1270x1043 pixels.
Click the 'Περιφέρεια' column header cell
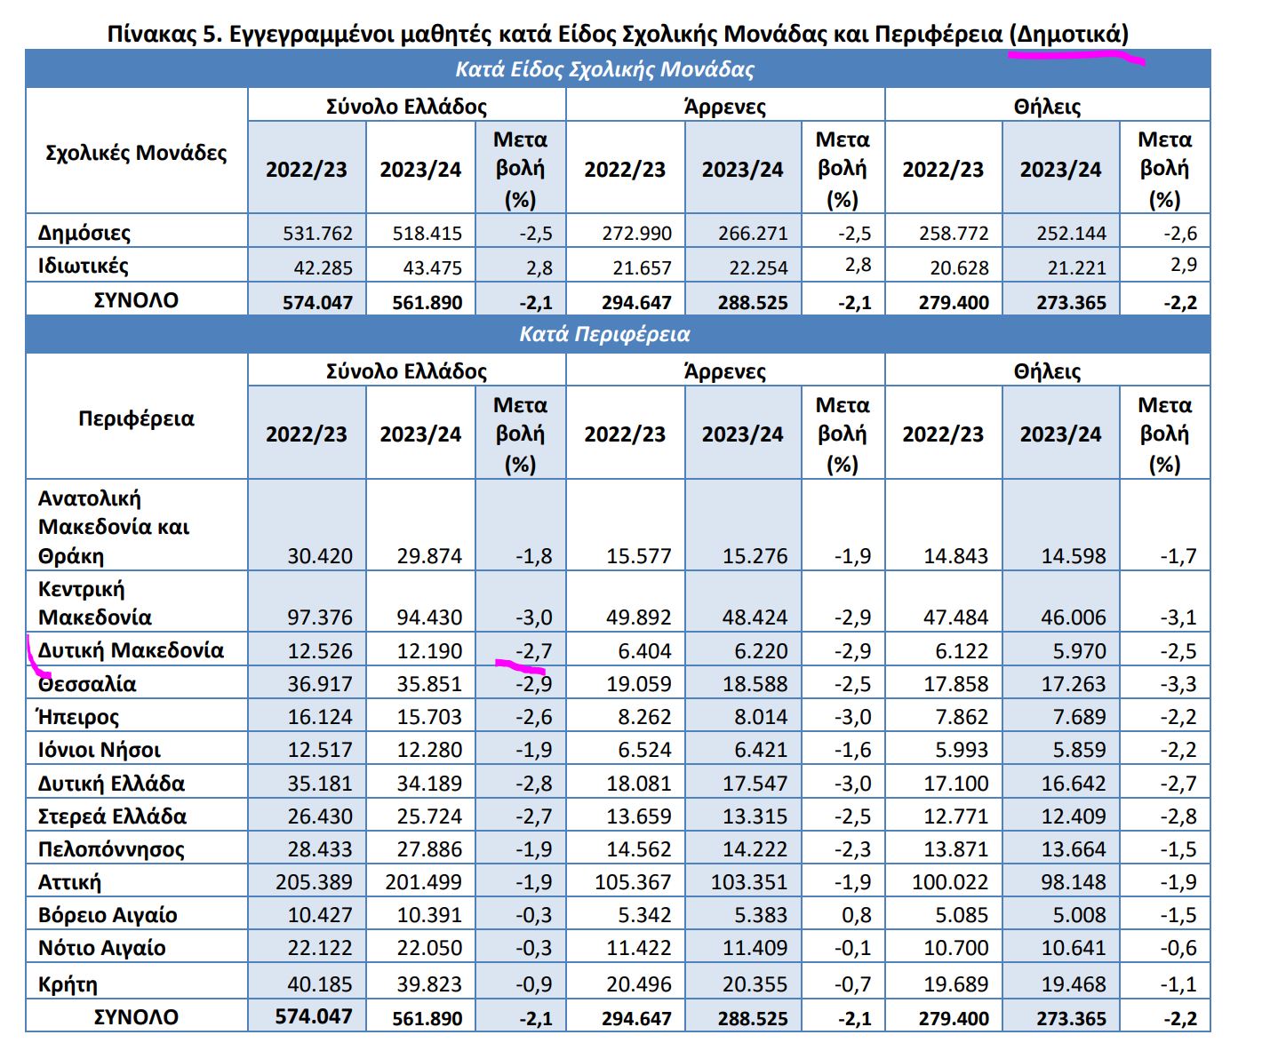pos(136,418)
